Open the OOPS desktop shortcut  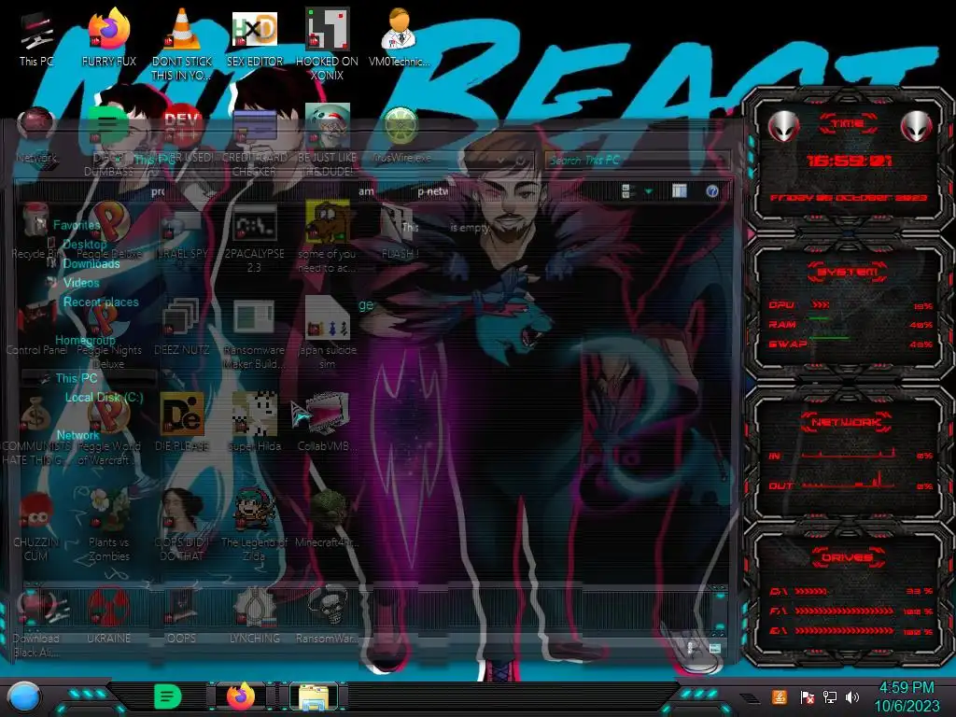click(182, 614)
